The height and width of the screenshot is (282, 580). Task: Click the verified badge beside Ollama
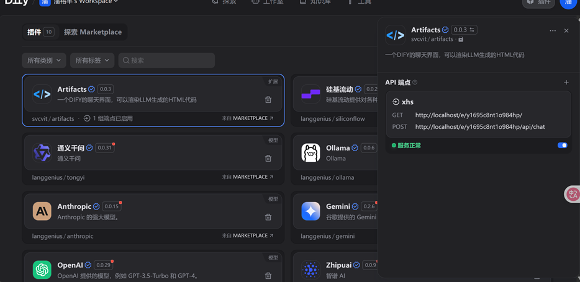tap(355, 148)
